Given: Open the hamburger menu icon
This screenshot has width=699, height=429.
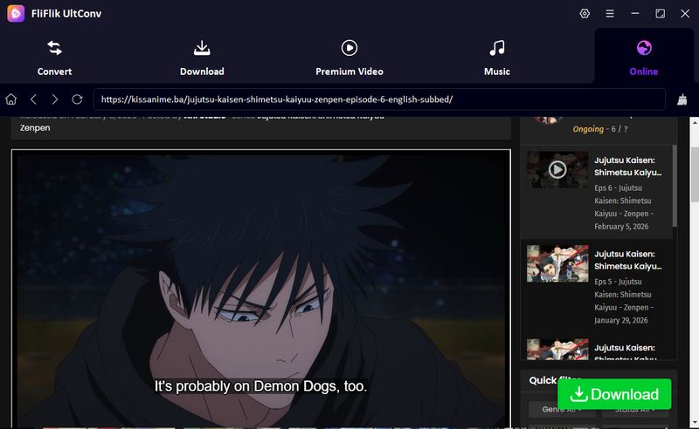Looking at the screenshot, I should [610, 13].
